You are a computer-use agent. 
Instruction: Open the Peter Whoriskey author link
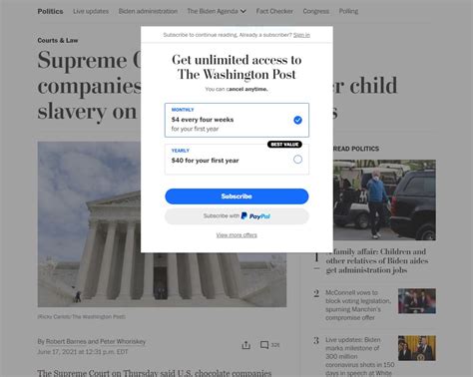[x=123, y=341]
